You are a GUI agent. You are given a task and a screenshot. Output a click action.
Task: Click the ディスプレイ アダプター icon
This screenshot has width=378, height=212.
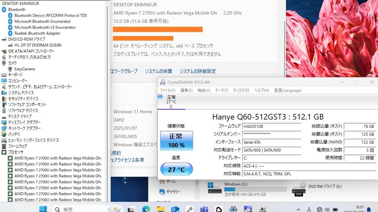point(4,122)
